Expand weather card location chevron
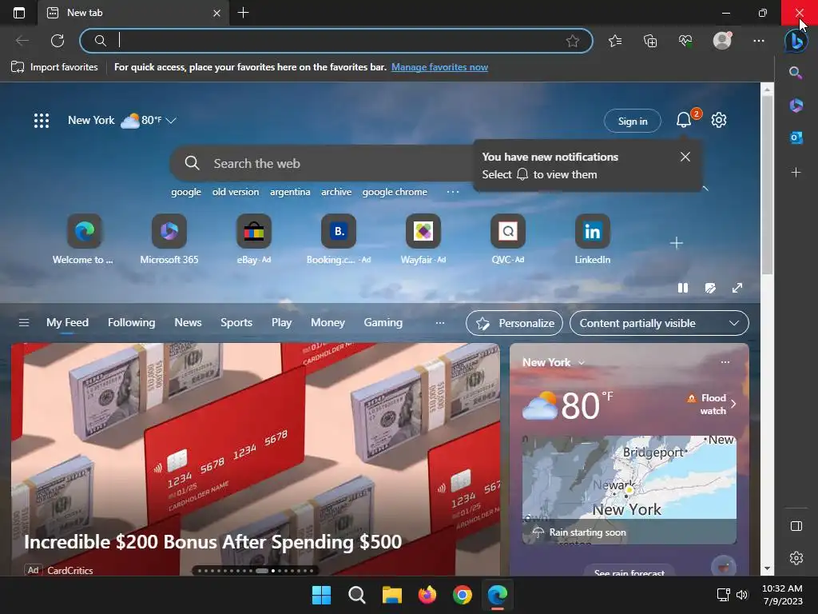The height and width of the screenshot is (614, 818). point(582,362)
